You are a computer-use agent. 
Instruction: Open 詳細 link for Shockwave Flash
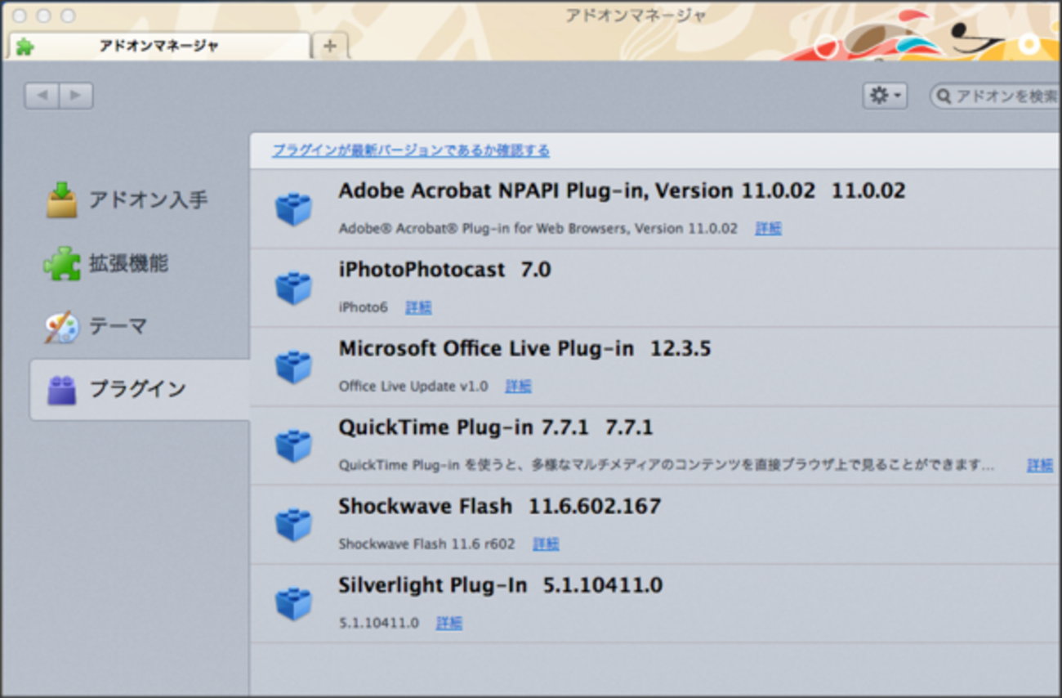coord(546,544)
